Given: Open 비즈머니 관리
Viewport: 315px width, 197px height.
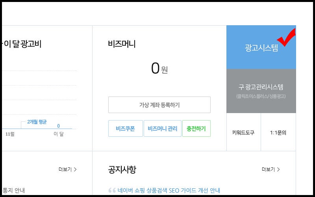Looking at the screenshot, I should [162, 128].
